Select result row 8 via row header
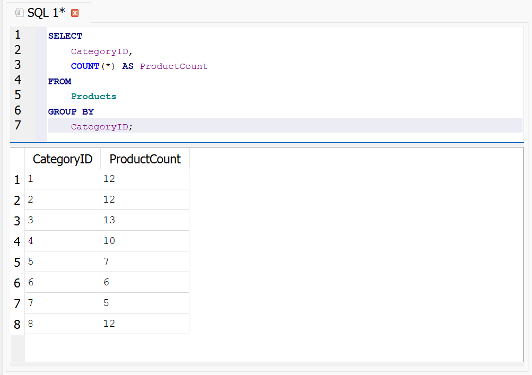 [18, 325]
